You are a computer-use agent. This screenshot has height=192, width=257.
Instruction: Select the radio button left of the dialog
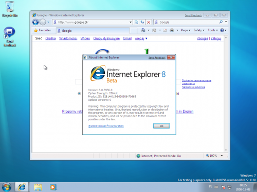click(79, 93)
